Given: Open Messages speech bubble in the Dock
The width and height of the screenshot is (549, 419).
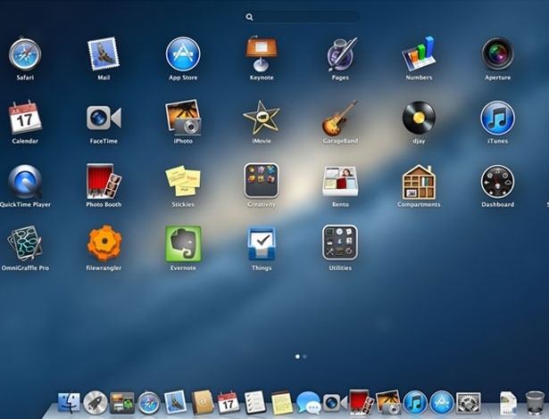Looking at the screenshot, I should (x=309, y=403).
